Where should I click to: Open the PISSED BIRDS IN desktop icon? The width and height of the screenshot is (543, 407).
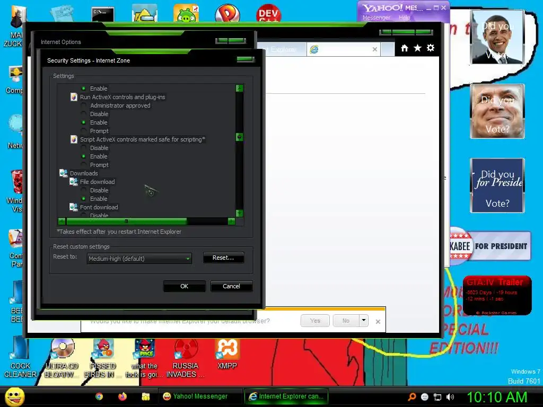103,358
